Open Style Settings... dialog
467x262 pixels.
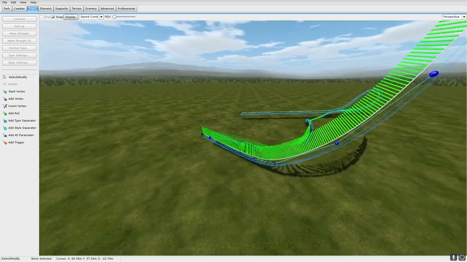click(19, 63)
